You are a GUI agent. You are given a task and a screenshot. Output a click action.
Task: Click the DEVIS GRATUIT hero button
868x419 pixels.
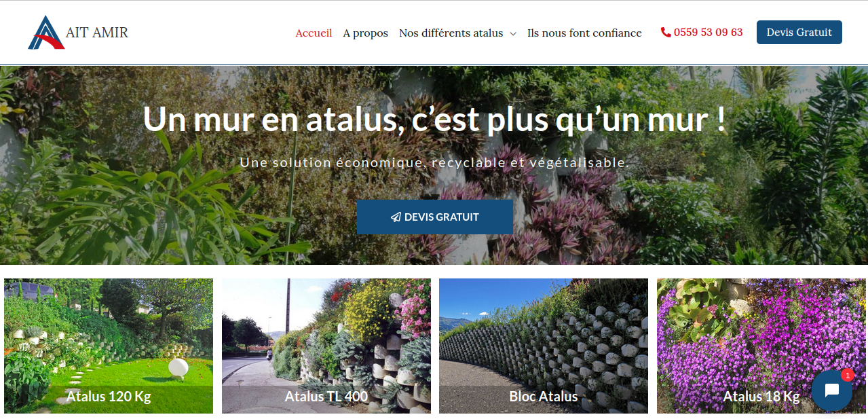pos(435,217)
